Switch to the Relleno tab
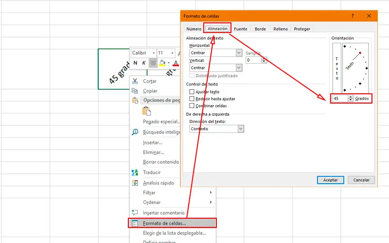The width and height of the screenshot is (389, 243). (x=281, y=29)
